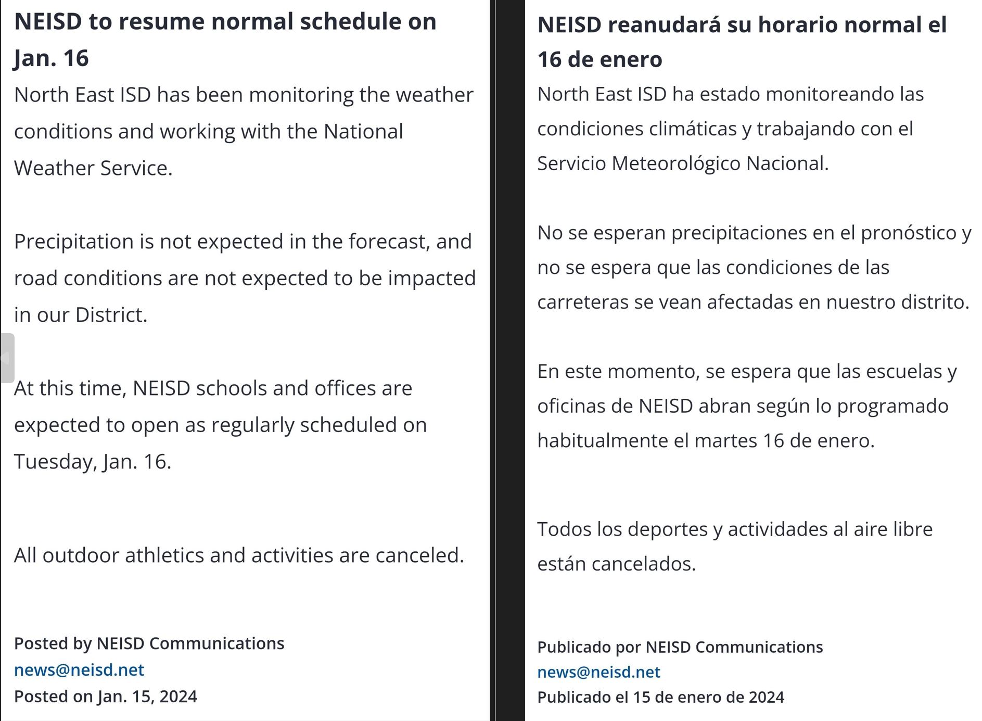The height and width of the screenshot is (721, 982).
Task: Click the words "Tuesday, Jan. 16."
Action: click(x=93, y=462)
